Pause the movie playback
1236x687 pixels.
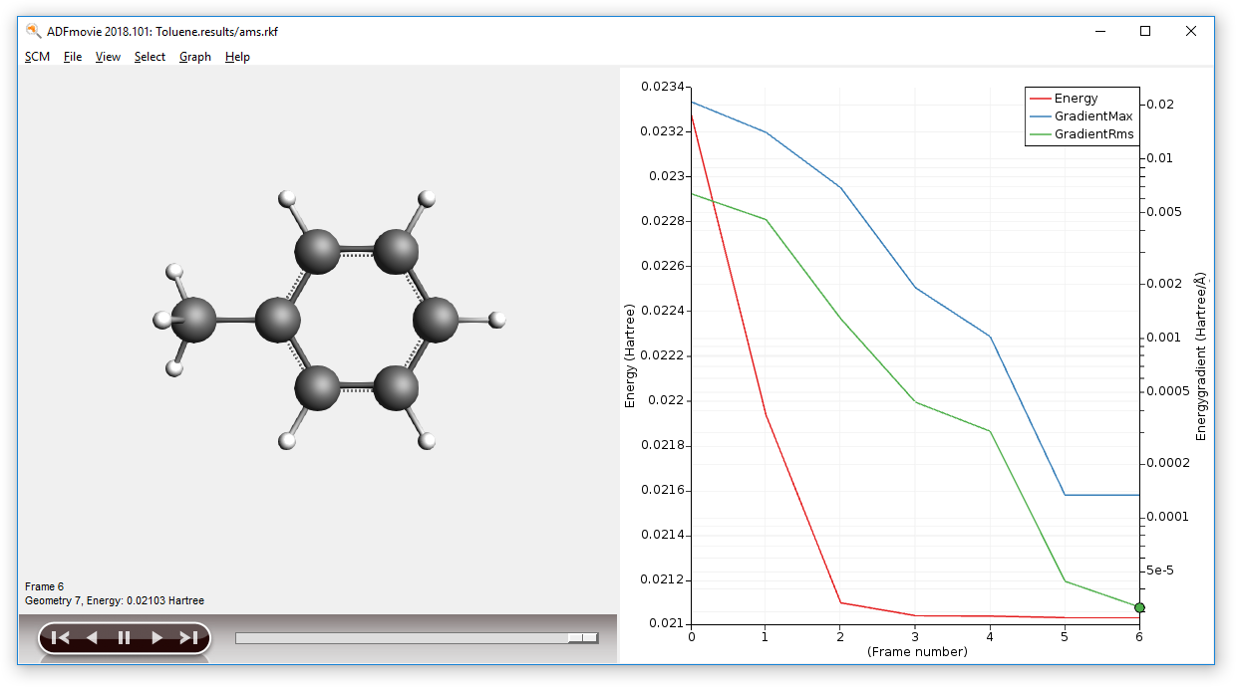[x=125, y=638]
